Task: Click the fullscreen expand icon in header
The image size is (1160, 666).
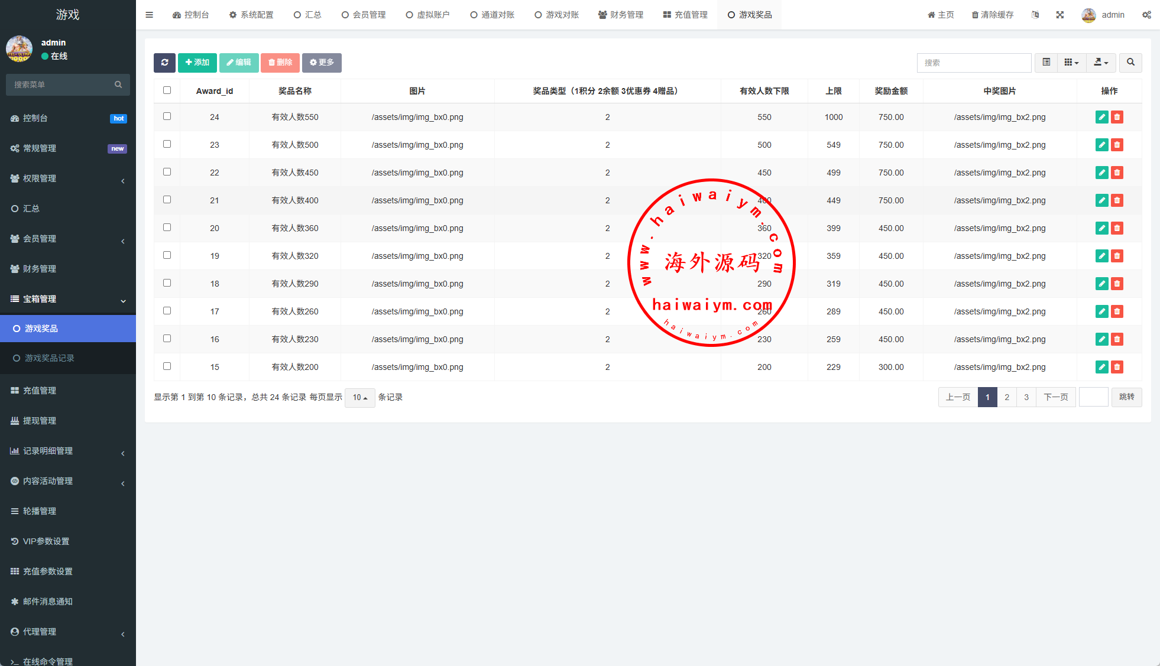Action: [x=1060, y=15]
